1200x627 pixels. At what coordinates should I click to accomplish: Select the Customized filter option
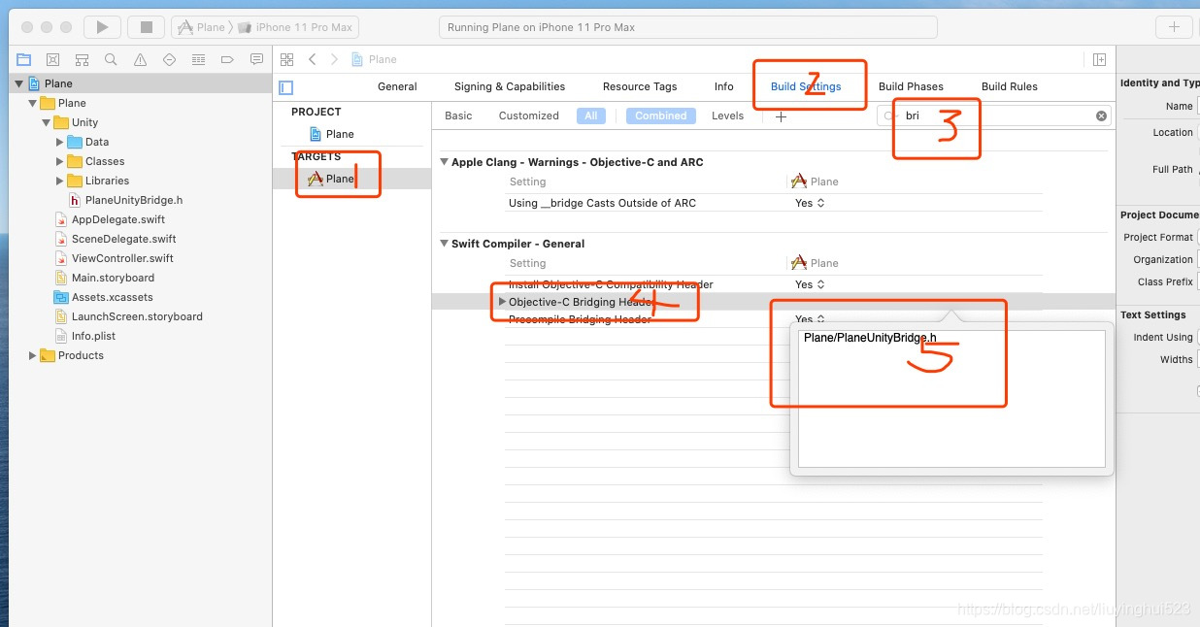tap(528, 115)
